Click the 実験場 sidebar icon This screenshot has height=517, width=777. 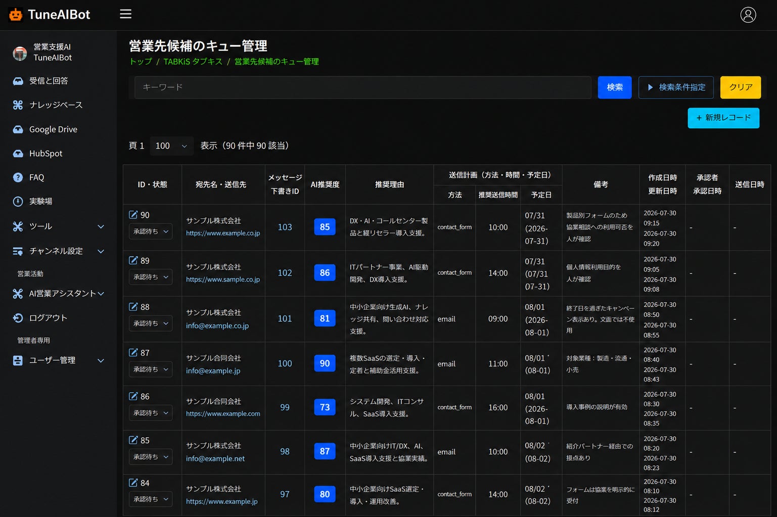coord(18,201)
